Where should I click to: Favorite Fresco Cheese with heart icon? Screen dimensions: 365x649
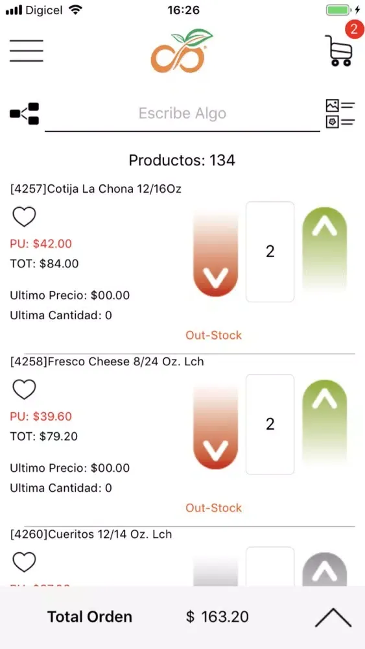[25, 389]
